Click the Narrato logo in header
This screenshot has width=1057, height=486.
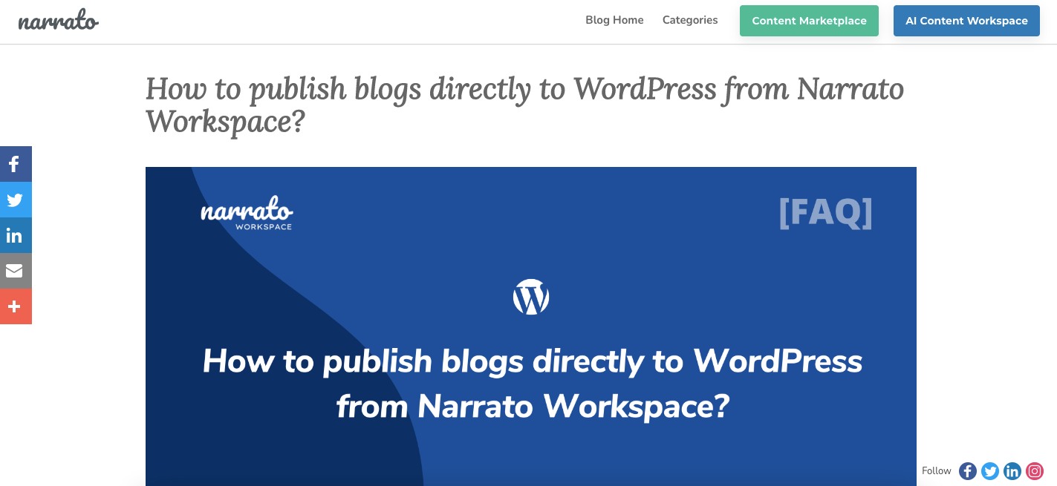coord(59,20)
